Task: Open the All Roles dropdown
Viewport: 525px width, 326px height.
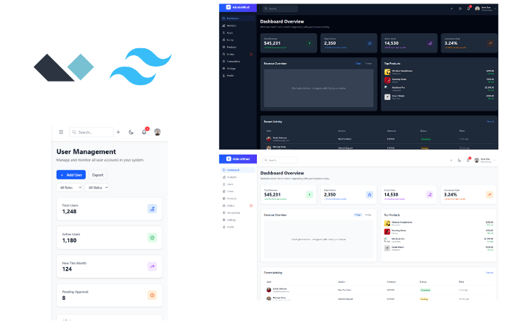Action: [x=69, y=187]
